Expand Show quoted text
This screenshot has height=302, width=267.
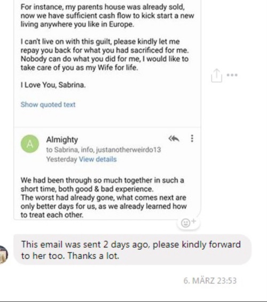point(48,104)
